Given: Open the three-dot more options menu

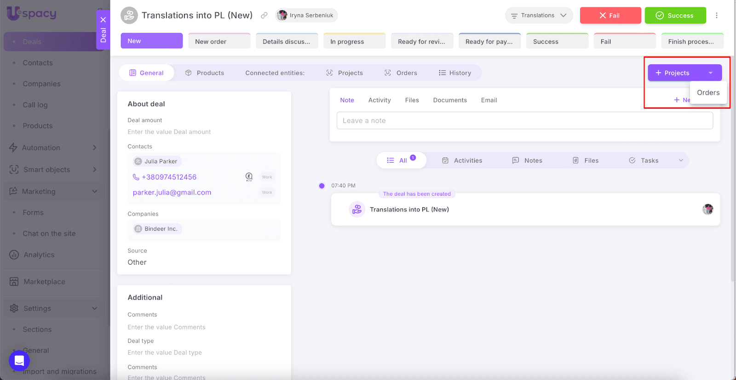Looking at the screenshot, I should click(716, 15).
